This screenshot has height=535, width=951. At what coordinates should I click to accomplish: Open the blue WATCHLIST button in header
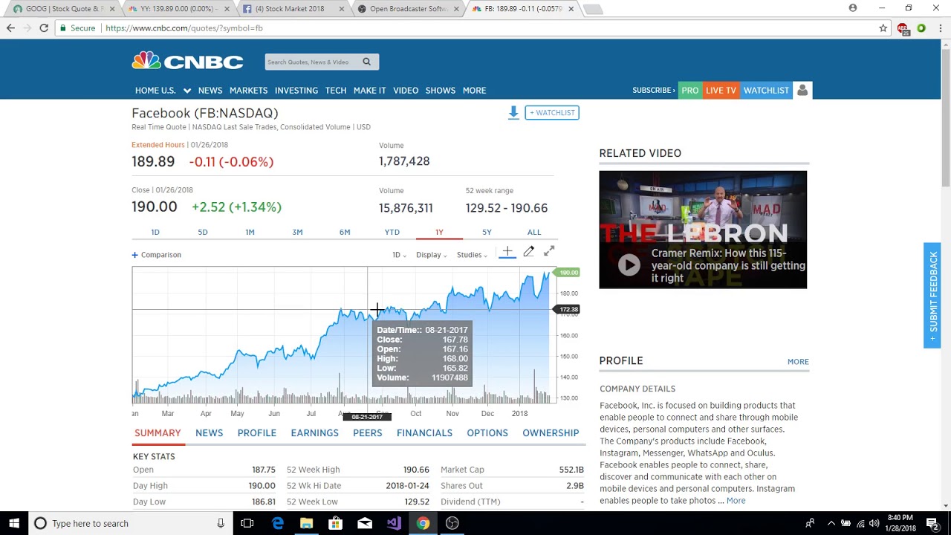766,90
